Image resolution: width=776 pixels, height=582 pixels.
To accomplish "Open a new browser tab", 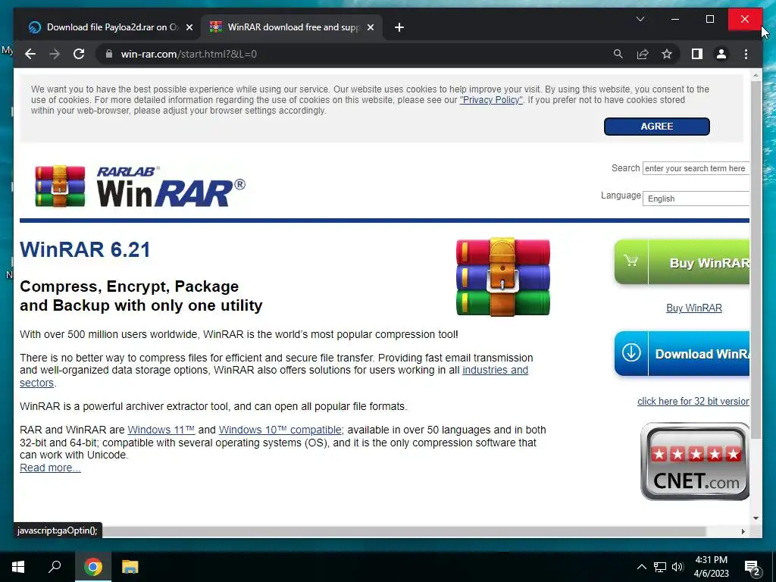I will 399,27.
